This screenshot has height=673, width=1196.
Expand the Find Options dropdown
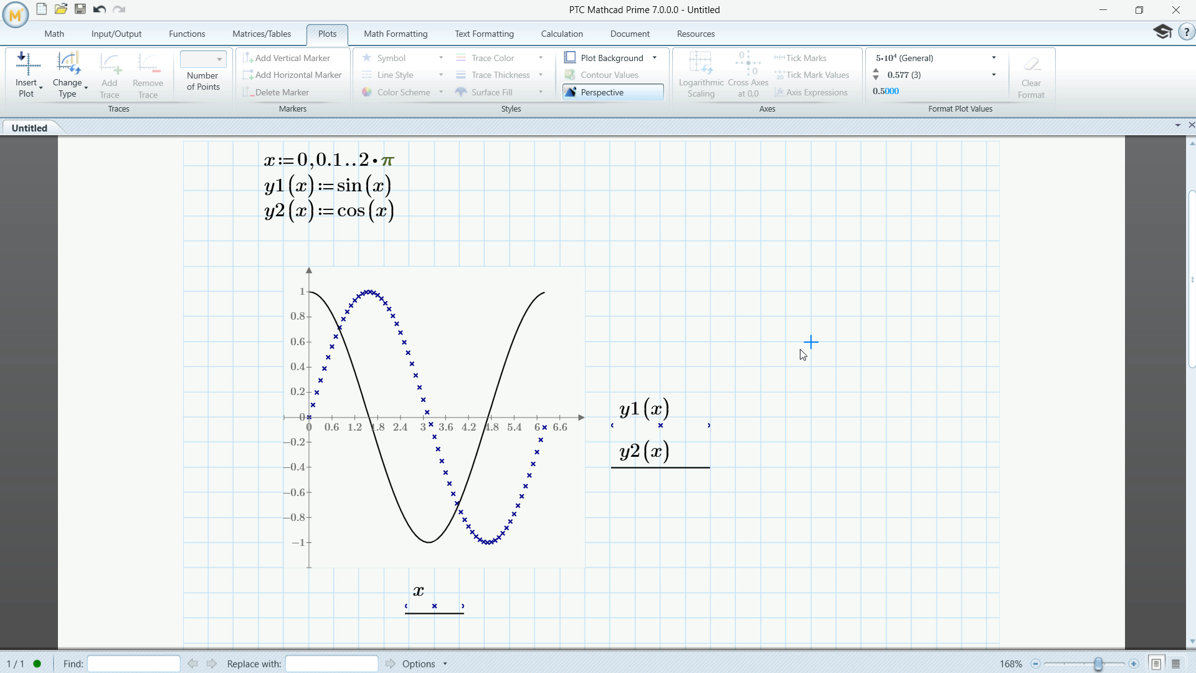coord(445,664)
